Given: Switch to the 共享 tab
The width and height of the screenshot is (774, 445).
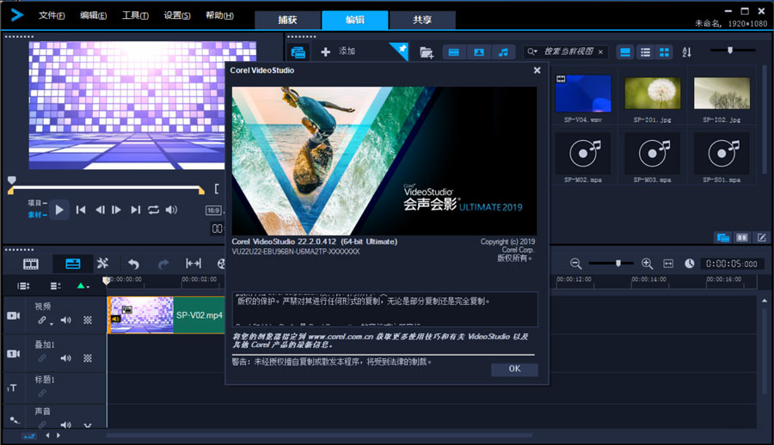Looking at the screenshot, I should coord(422,21).
